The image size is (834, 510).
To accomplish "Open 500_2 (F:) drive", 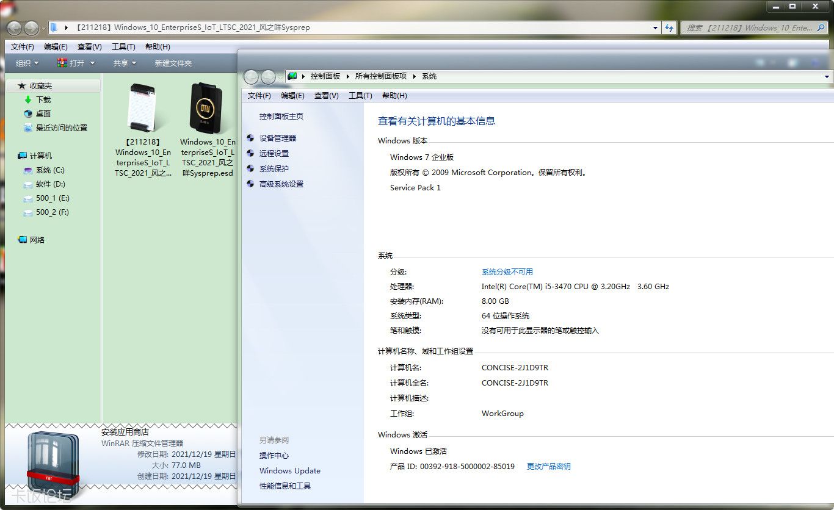I will (x=53, y=212).
